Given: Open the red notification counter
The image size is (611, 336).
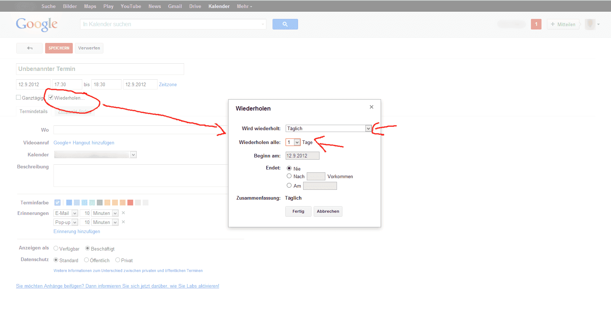Looking at the screenshot, I should click(x=536, y=24).
